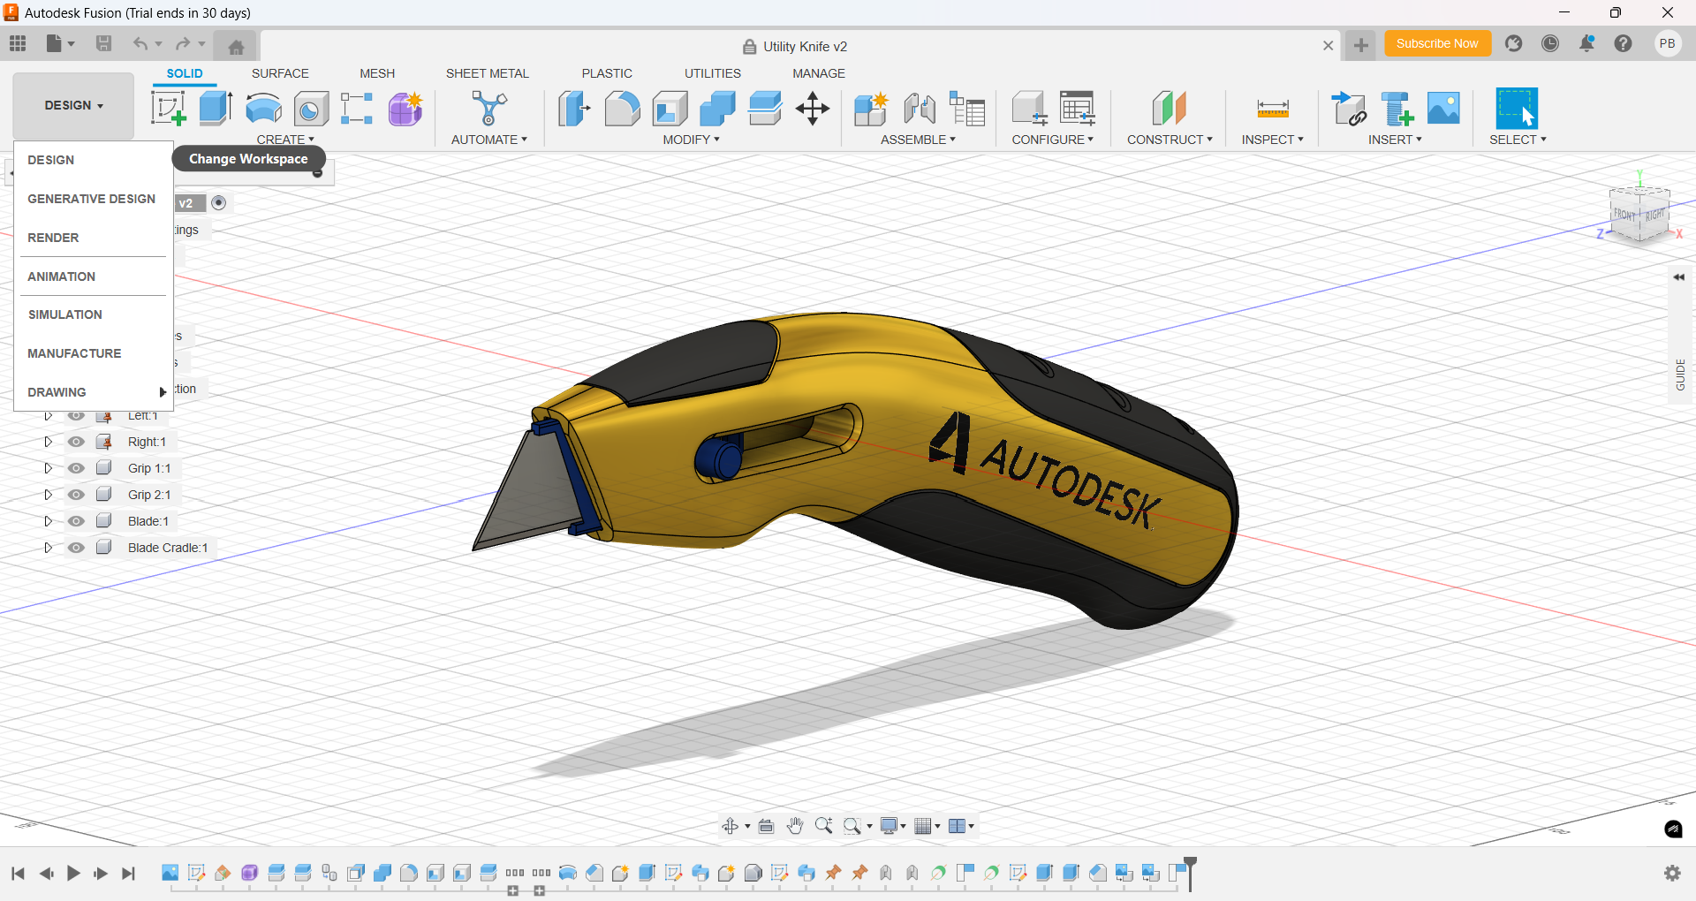Open the PB user profile button
Screen dimensions: 1696x901
(x=1667, y=43)
